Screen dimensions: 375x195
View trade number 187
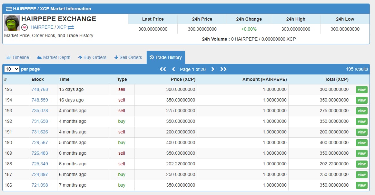[x=361, y=175]
